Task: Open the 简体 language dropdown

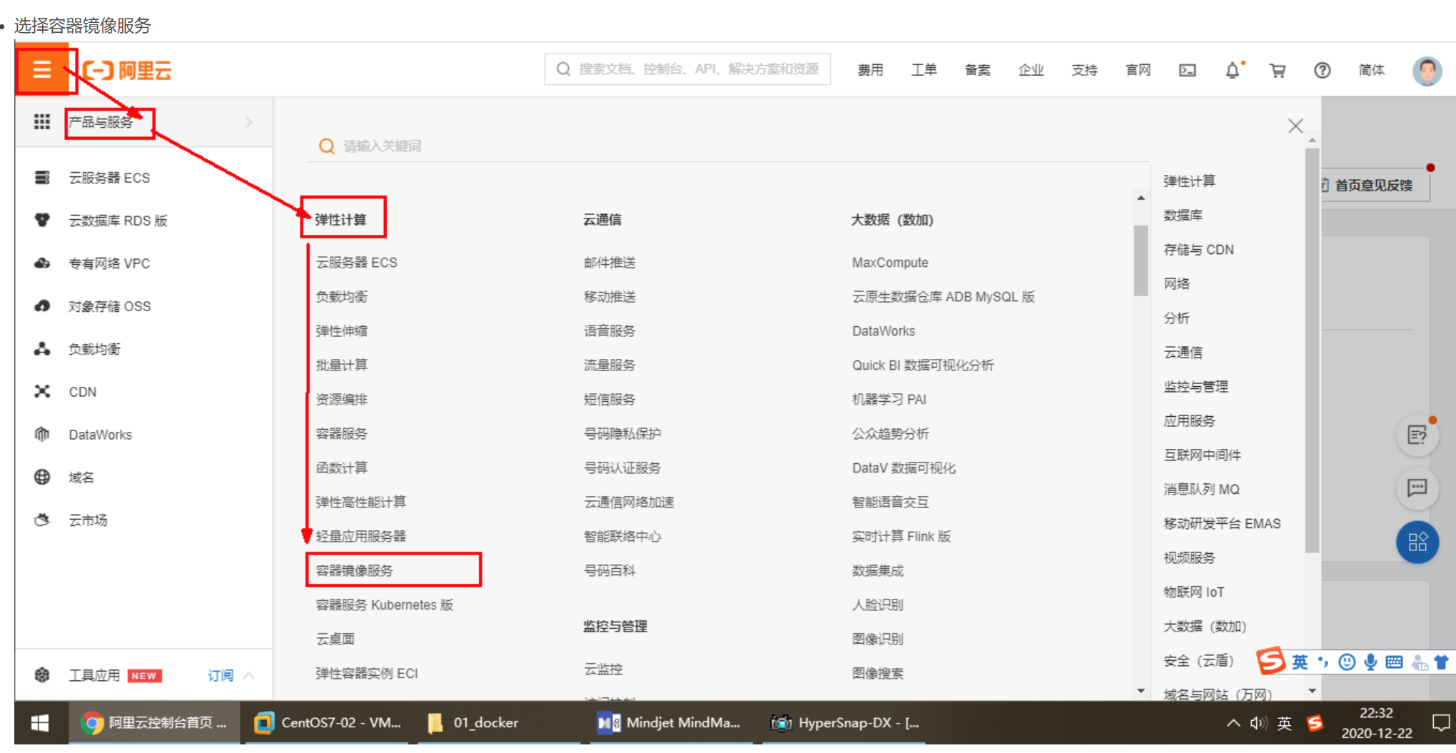Action: 1372,70
